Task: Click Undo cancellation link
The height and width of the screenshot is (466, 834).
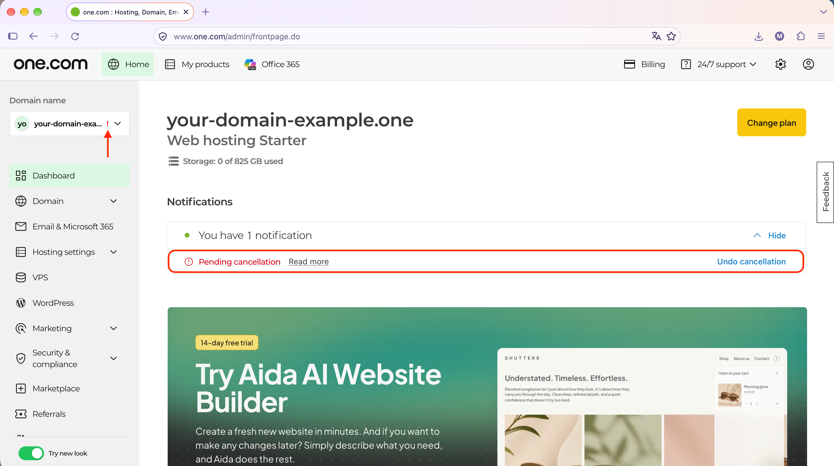Action: pos(751,261)
